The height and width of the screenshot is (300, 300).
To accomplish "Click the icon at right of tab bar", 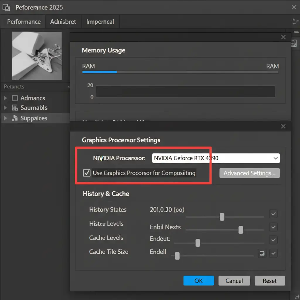I will [294, 22].
